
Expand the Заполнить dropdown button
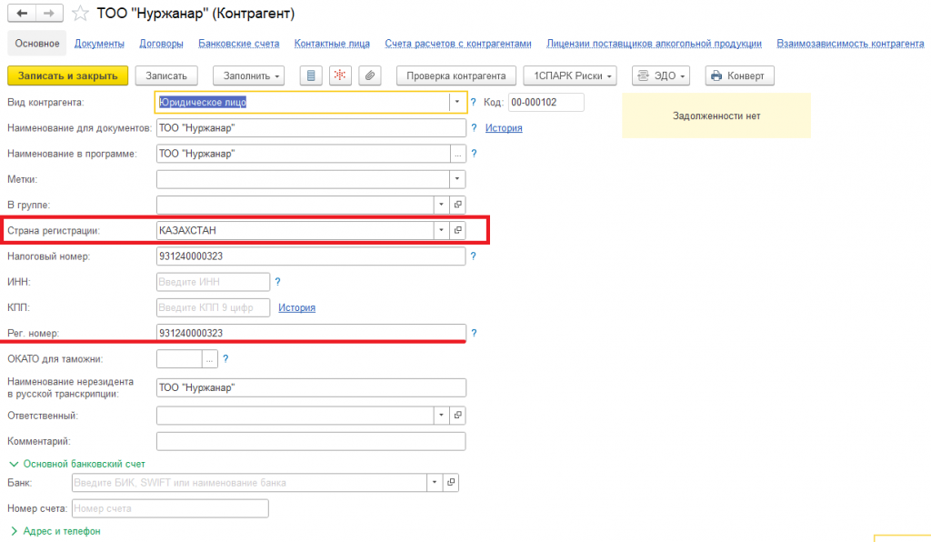tap(249, 76)
